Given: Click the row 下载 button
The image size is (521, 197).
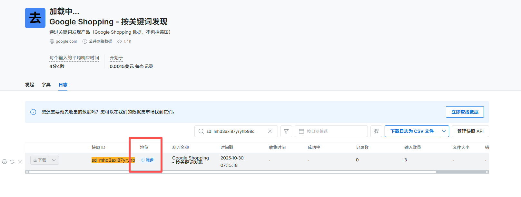Looking at the screenshot, I should click(x=40, y=160).
